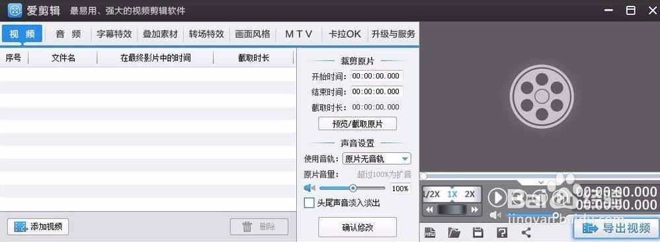This screenshot has height=242, width=660.
Task: Click the film reel preview placeholder
Action: (x=542, y=96)
